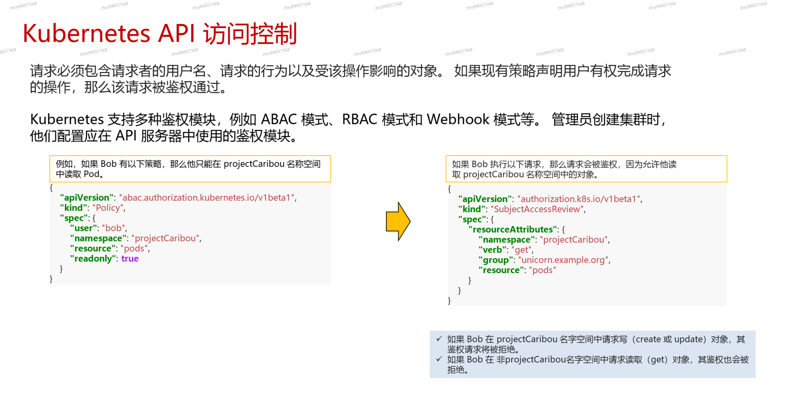This screenshot has width=792, height=420.
Task: Select the apiVersion key in the left JSON
Action: coord(86,198)
